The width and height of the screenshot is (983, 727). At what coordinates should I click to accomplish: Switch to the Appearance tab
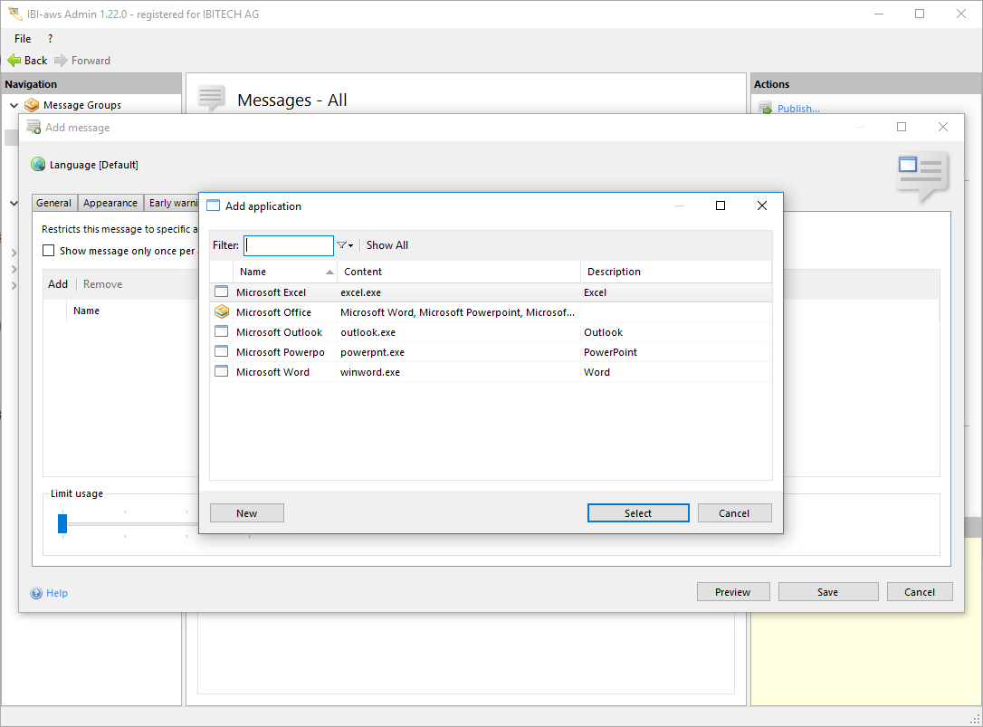(110, 204)
